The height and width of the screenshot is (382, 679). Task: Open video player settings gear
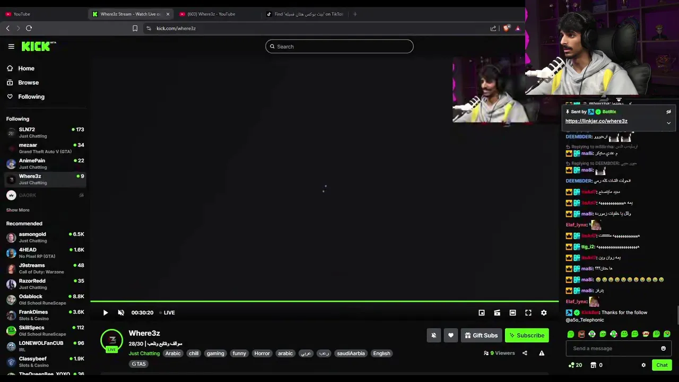click(544, 312)
